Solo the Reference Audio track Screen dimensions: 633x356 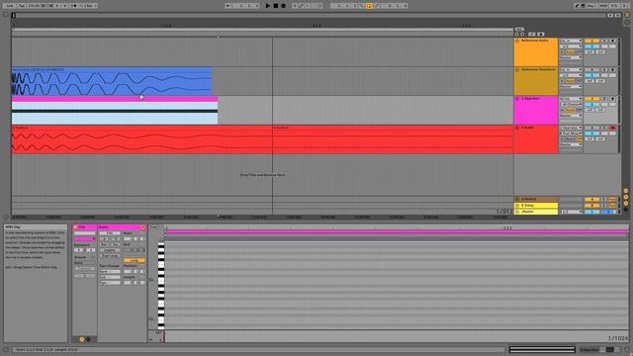coord(604,41)
